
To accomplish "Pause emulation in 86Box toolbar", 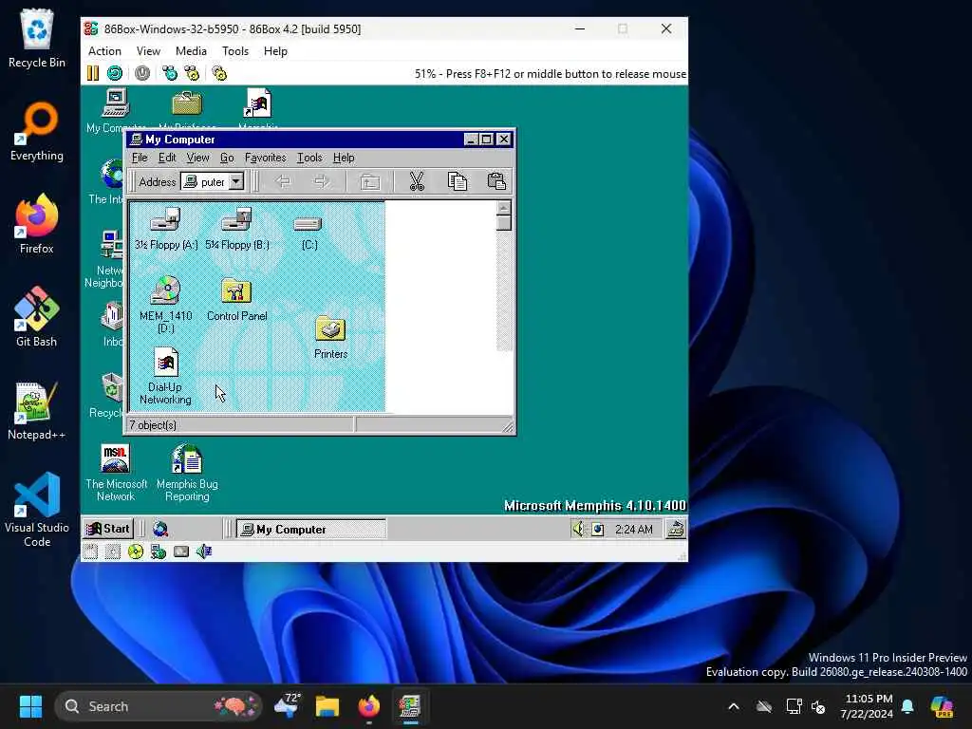I will pos(93,73).
